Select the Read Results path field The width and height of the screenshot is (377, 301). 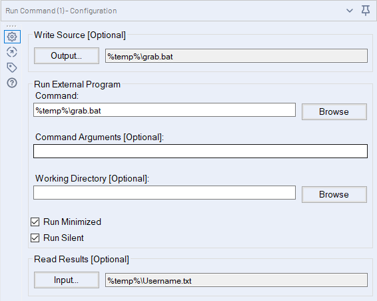coord(236,280)
